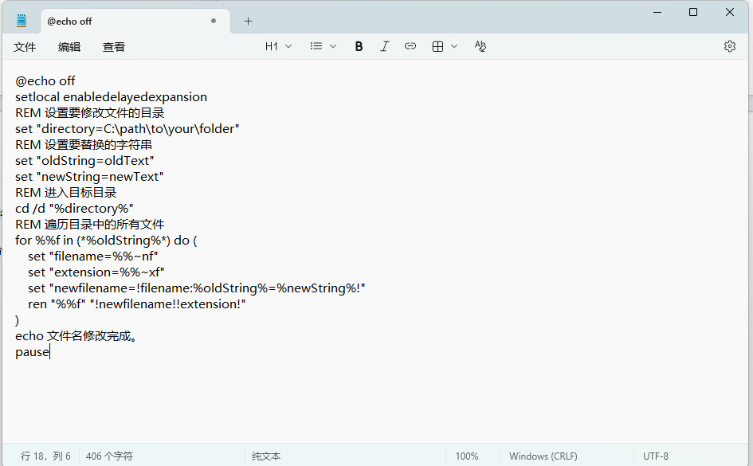Viewport: 753px width, 466px height.
Task: Open the 查看 menu
Action: 114,46
